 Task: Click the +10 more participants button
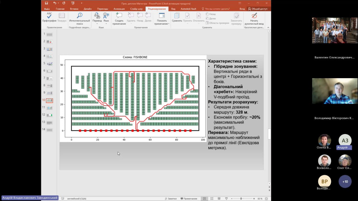click(345, 181)
